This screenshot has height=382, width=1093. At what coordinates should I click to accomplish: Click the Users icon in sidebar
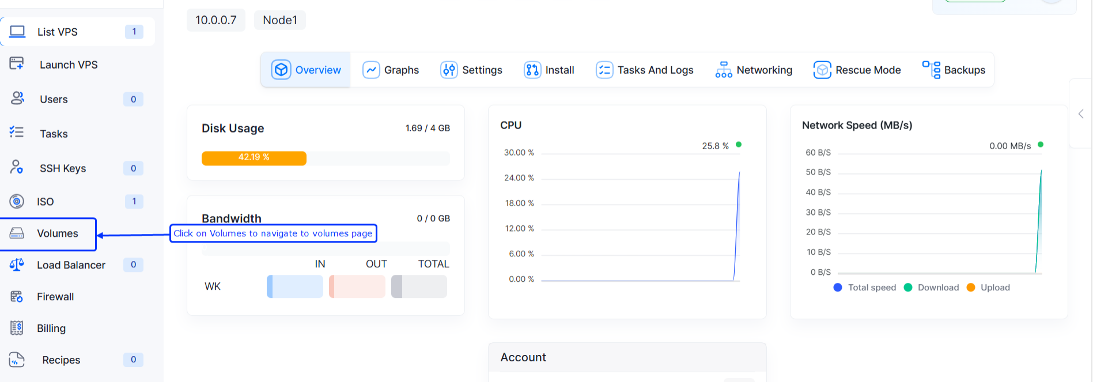pos(17,99)
